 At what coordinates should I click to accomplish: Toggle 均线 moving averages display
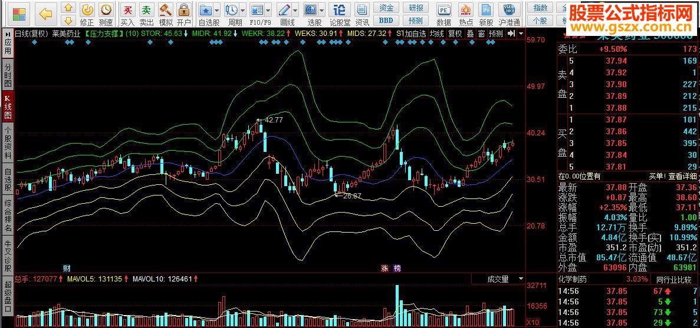pos(437,34)
